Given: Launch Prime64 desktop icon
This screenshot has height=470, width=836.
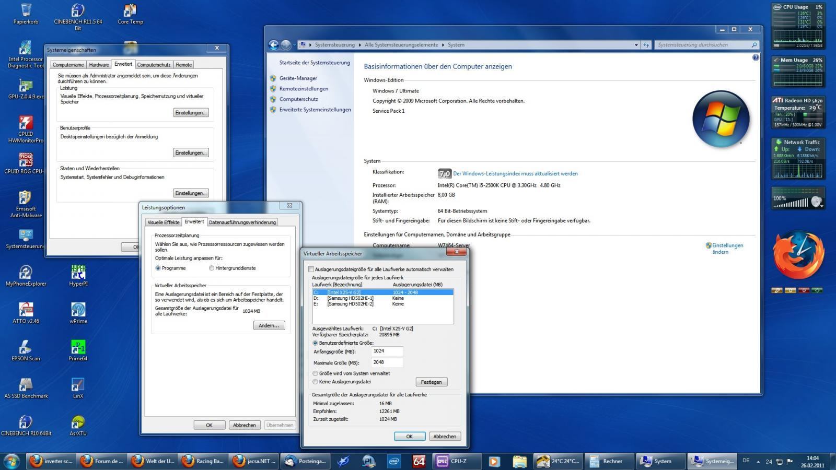Looking at the screenshot, I should click(78, 350).
